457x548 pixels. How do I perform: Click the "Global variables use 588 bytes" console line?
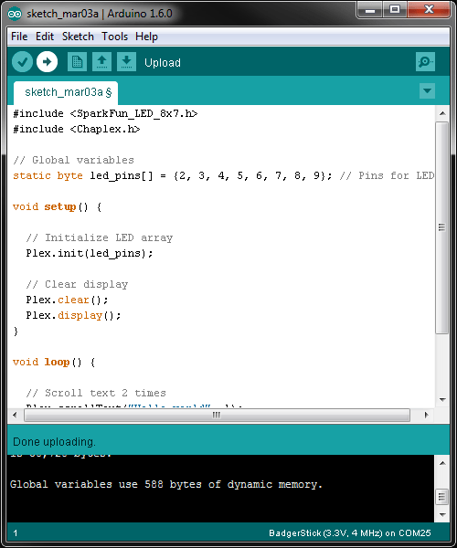pos(166,484)
